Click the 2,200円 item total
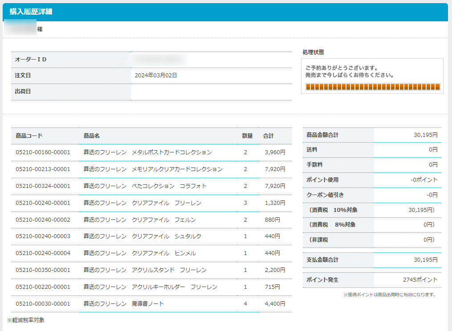Image resolution: width=452 pixels, height=331 pixels. point(275,270)
